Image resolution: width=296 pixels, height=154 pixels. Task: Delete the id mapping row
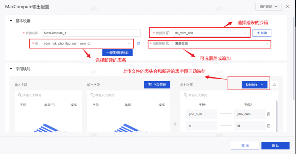point(269,126)
